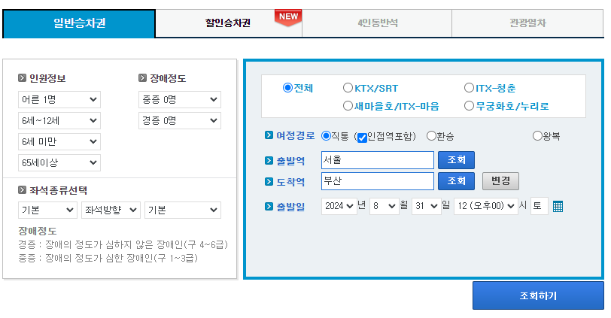Click the blue arrow icon beside 도착역
This screenshot has width=611, height=318.
point(269,181)
